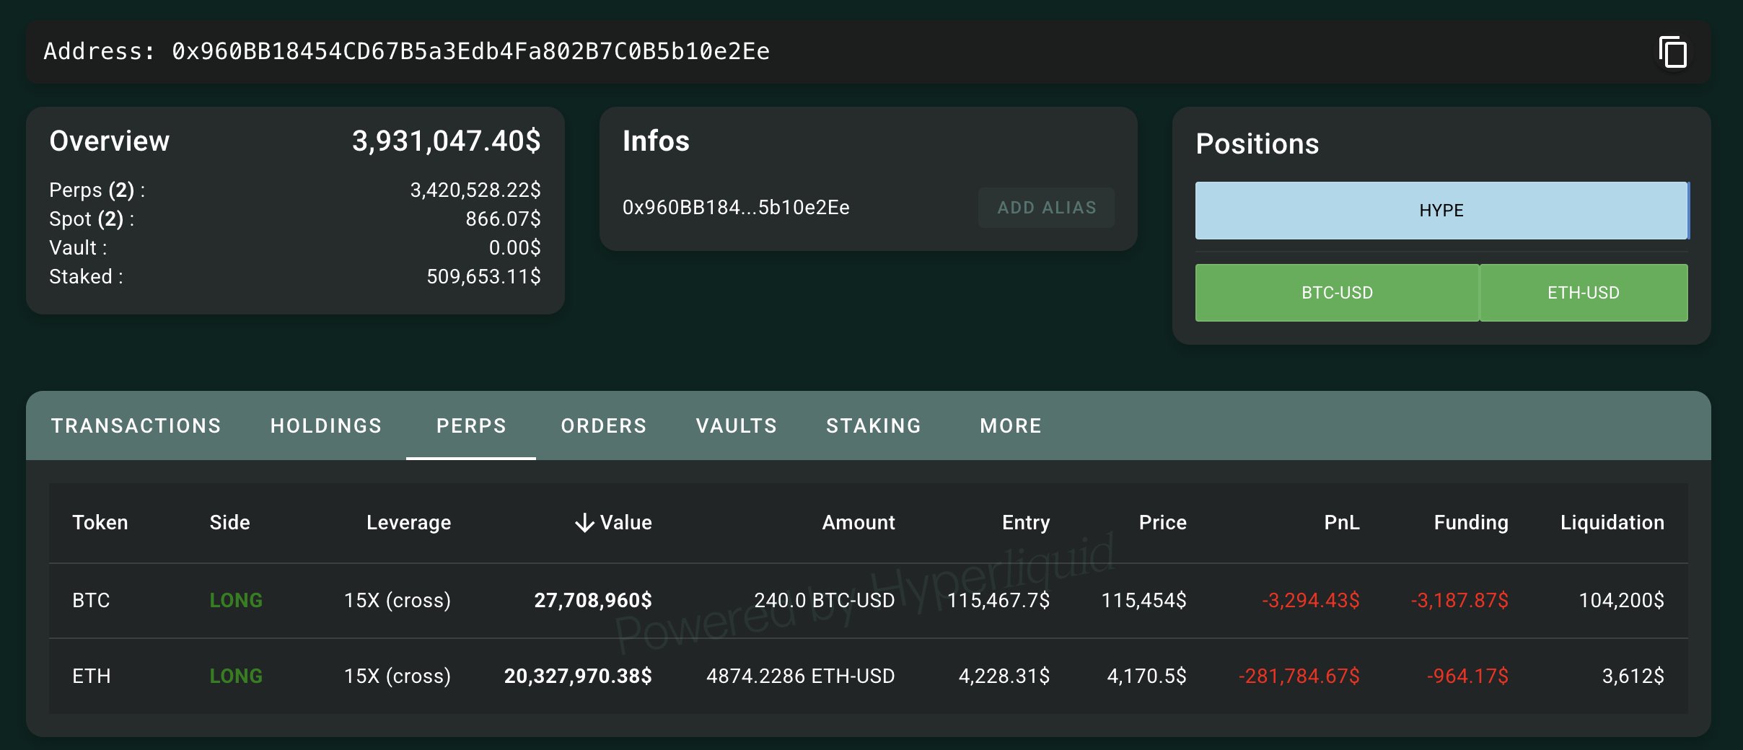Go to the Staking tab
Image resolution: width=1743 pixels, height=750 pixels.
[x=874, y=426]
